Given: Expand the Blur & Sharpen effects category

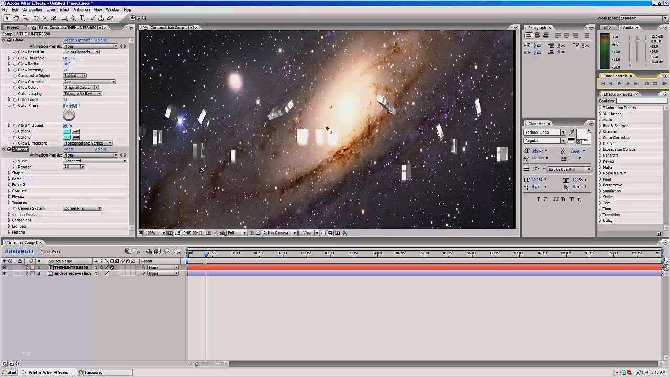Looking at the screenshot, I should point(600,126).
